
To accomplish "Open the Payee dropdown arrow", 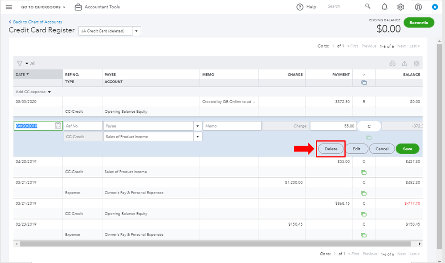I will click(197, 126).
